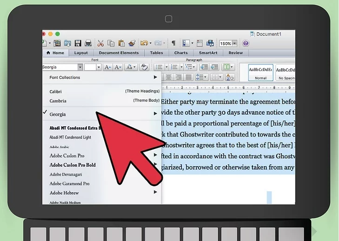
Task: Choose the Adobe Garamond Pro font
Action: [69, 183]
